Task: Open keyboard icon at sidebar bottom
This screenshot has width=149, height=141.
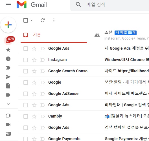Action: pyautogui.click(x=8, y=134)
